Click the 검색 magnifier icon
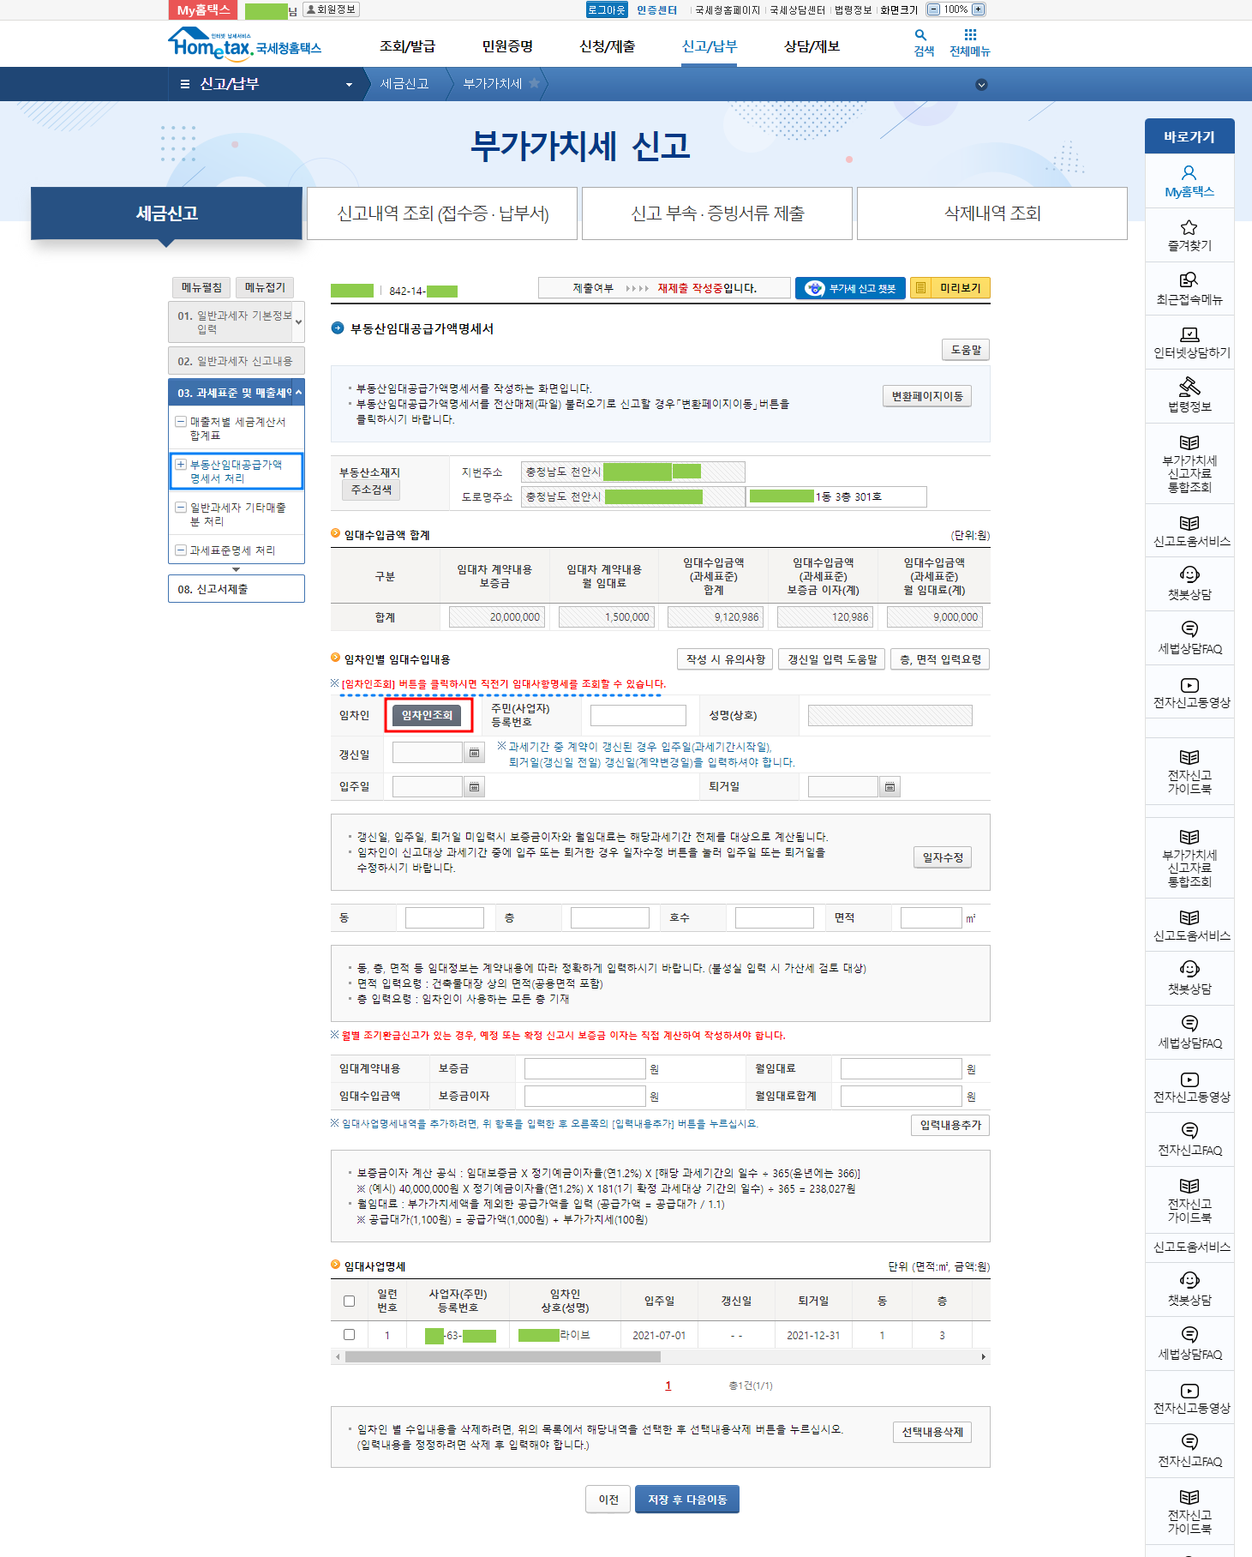 [x=920, y=35]
